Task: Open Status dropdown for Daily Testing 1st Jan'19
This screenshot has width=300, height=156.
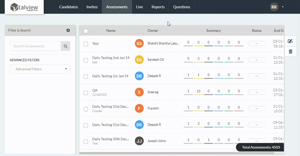Action: pos(257,76)
